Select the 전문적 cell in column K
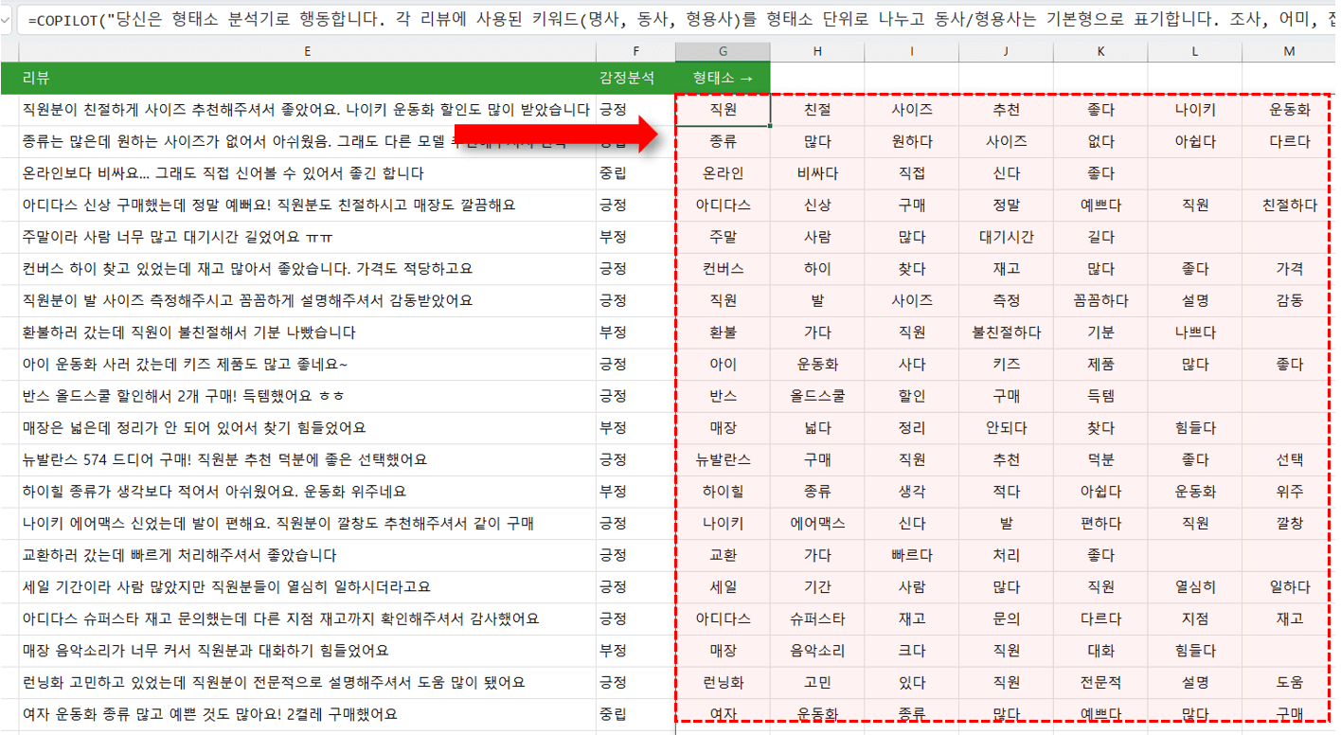This screenshot has height=735, width=1341. 1100,682
